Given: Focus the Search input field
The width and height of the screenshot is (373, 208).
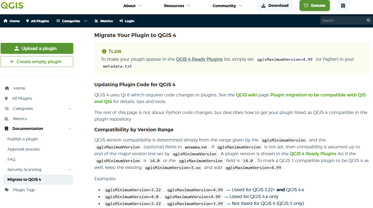Looking at the screenshot, I should (x=343, y=21).
